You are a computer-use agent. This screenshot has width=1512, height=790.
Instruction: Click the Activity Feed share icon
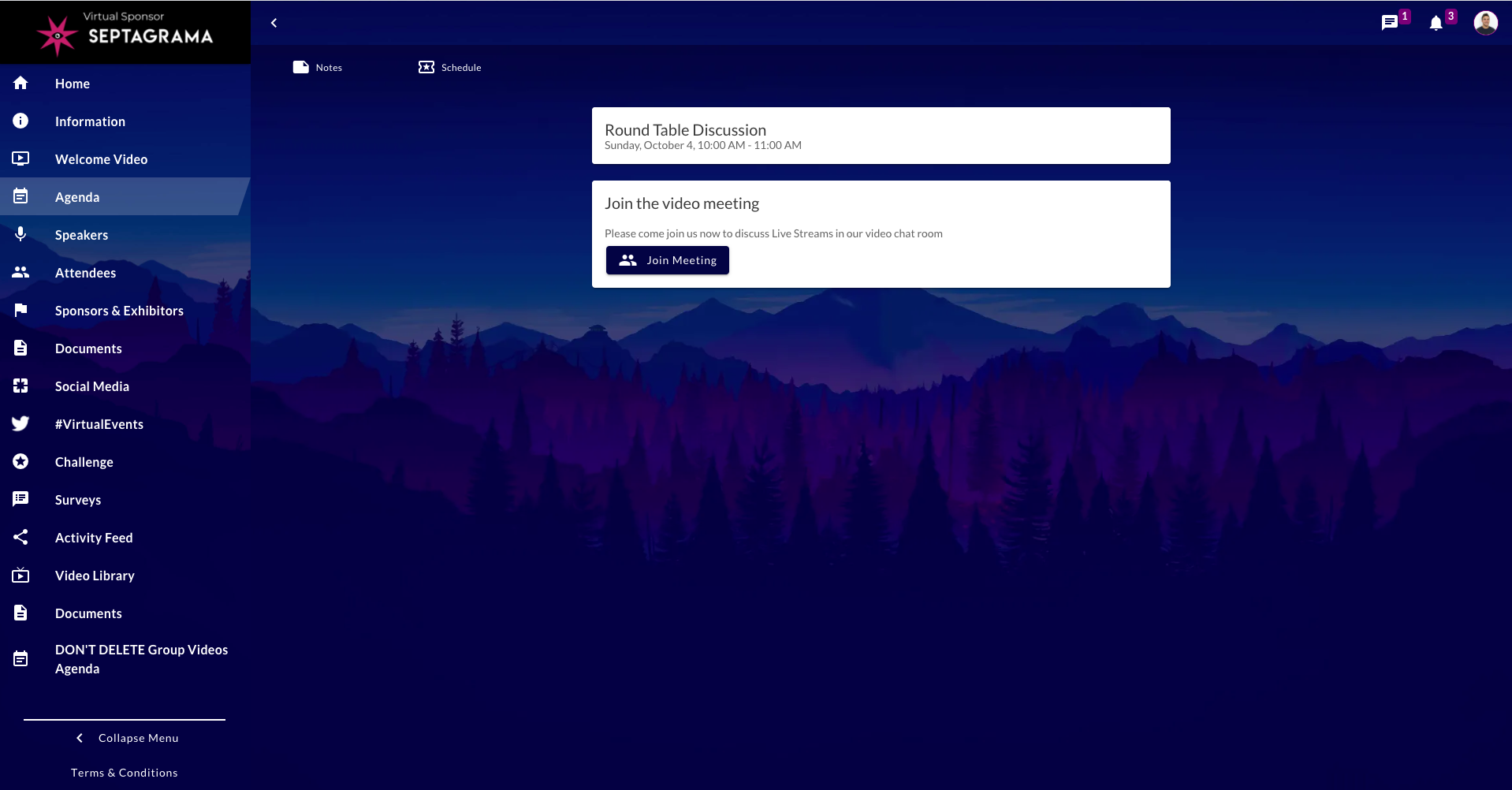(20, 537)
